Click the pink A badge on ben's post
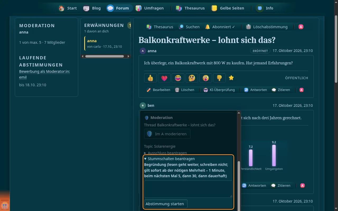The width and height of the screenshot is (338, 211). [303, 186]
